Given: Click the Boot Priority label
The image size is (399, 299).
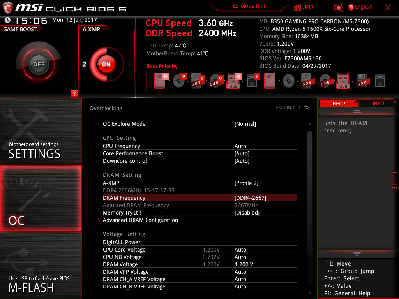Looking at the screenshot, I should pos(162,66).
